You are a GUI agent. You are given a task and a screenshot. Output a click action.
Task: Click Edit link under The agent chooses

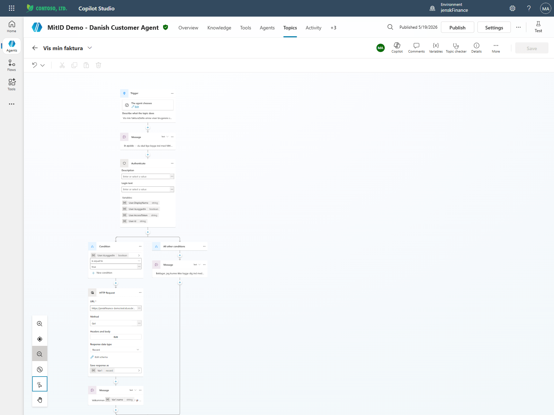tap(137, 107)
